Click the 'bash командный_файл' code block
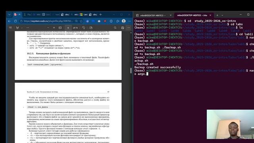 (x=68, y=64)
